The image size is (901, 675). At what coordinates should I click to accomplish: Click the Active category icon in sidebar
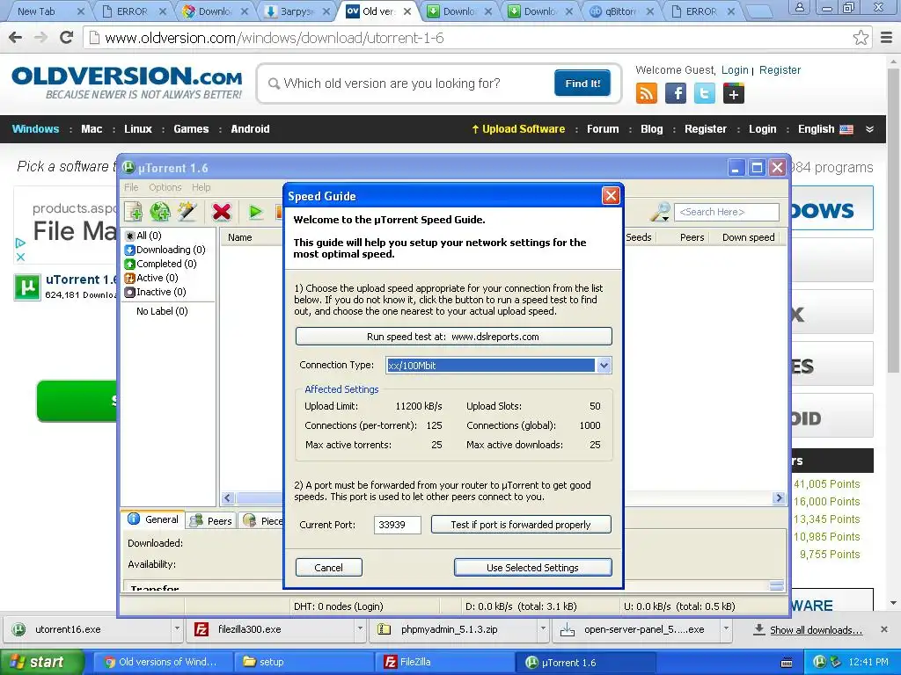tap(130, 278)
